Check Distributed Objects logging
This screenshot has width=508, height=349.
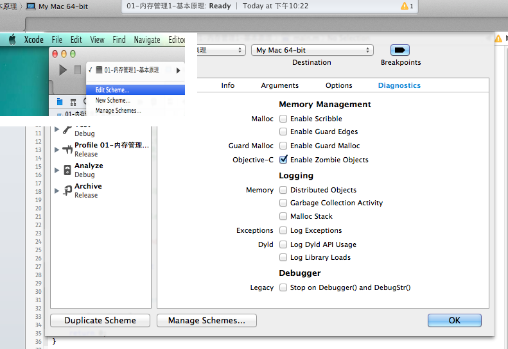coord(283,190)
